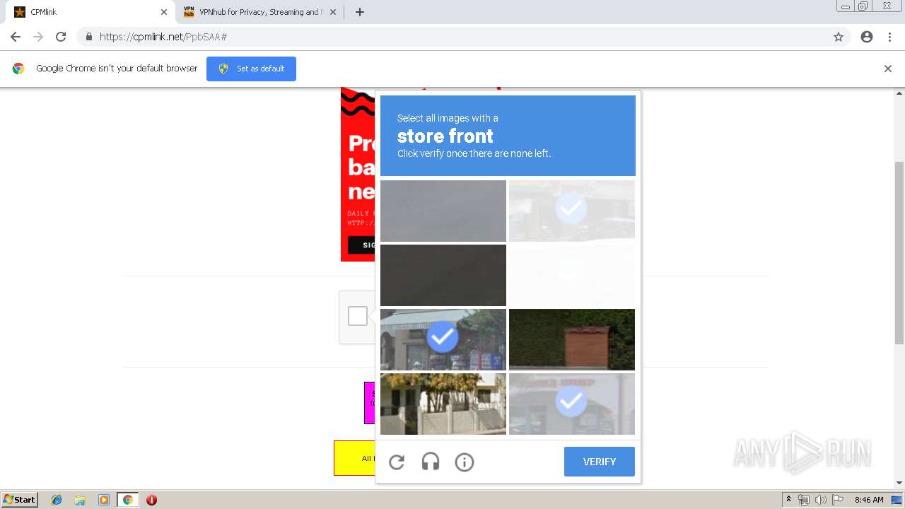
Task: Deselect the checked shop with awning tile
Action: [443, 339]
